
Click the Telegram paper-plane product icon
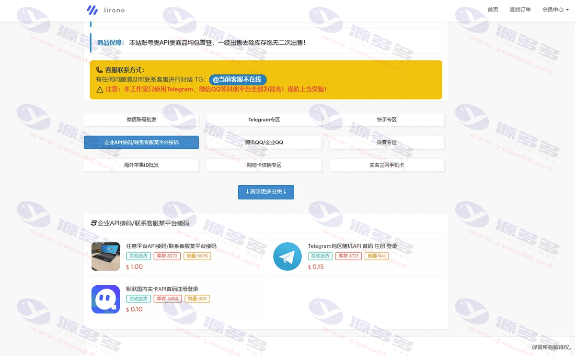pos(287,256)
